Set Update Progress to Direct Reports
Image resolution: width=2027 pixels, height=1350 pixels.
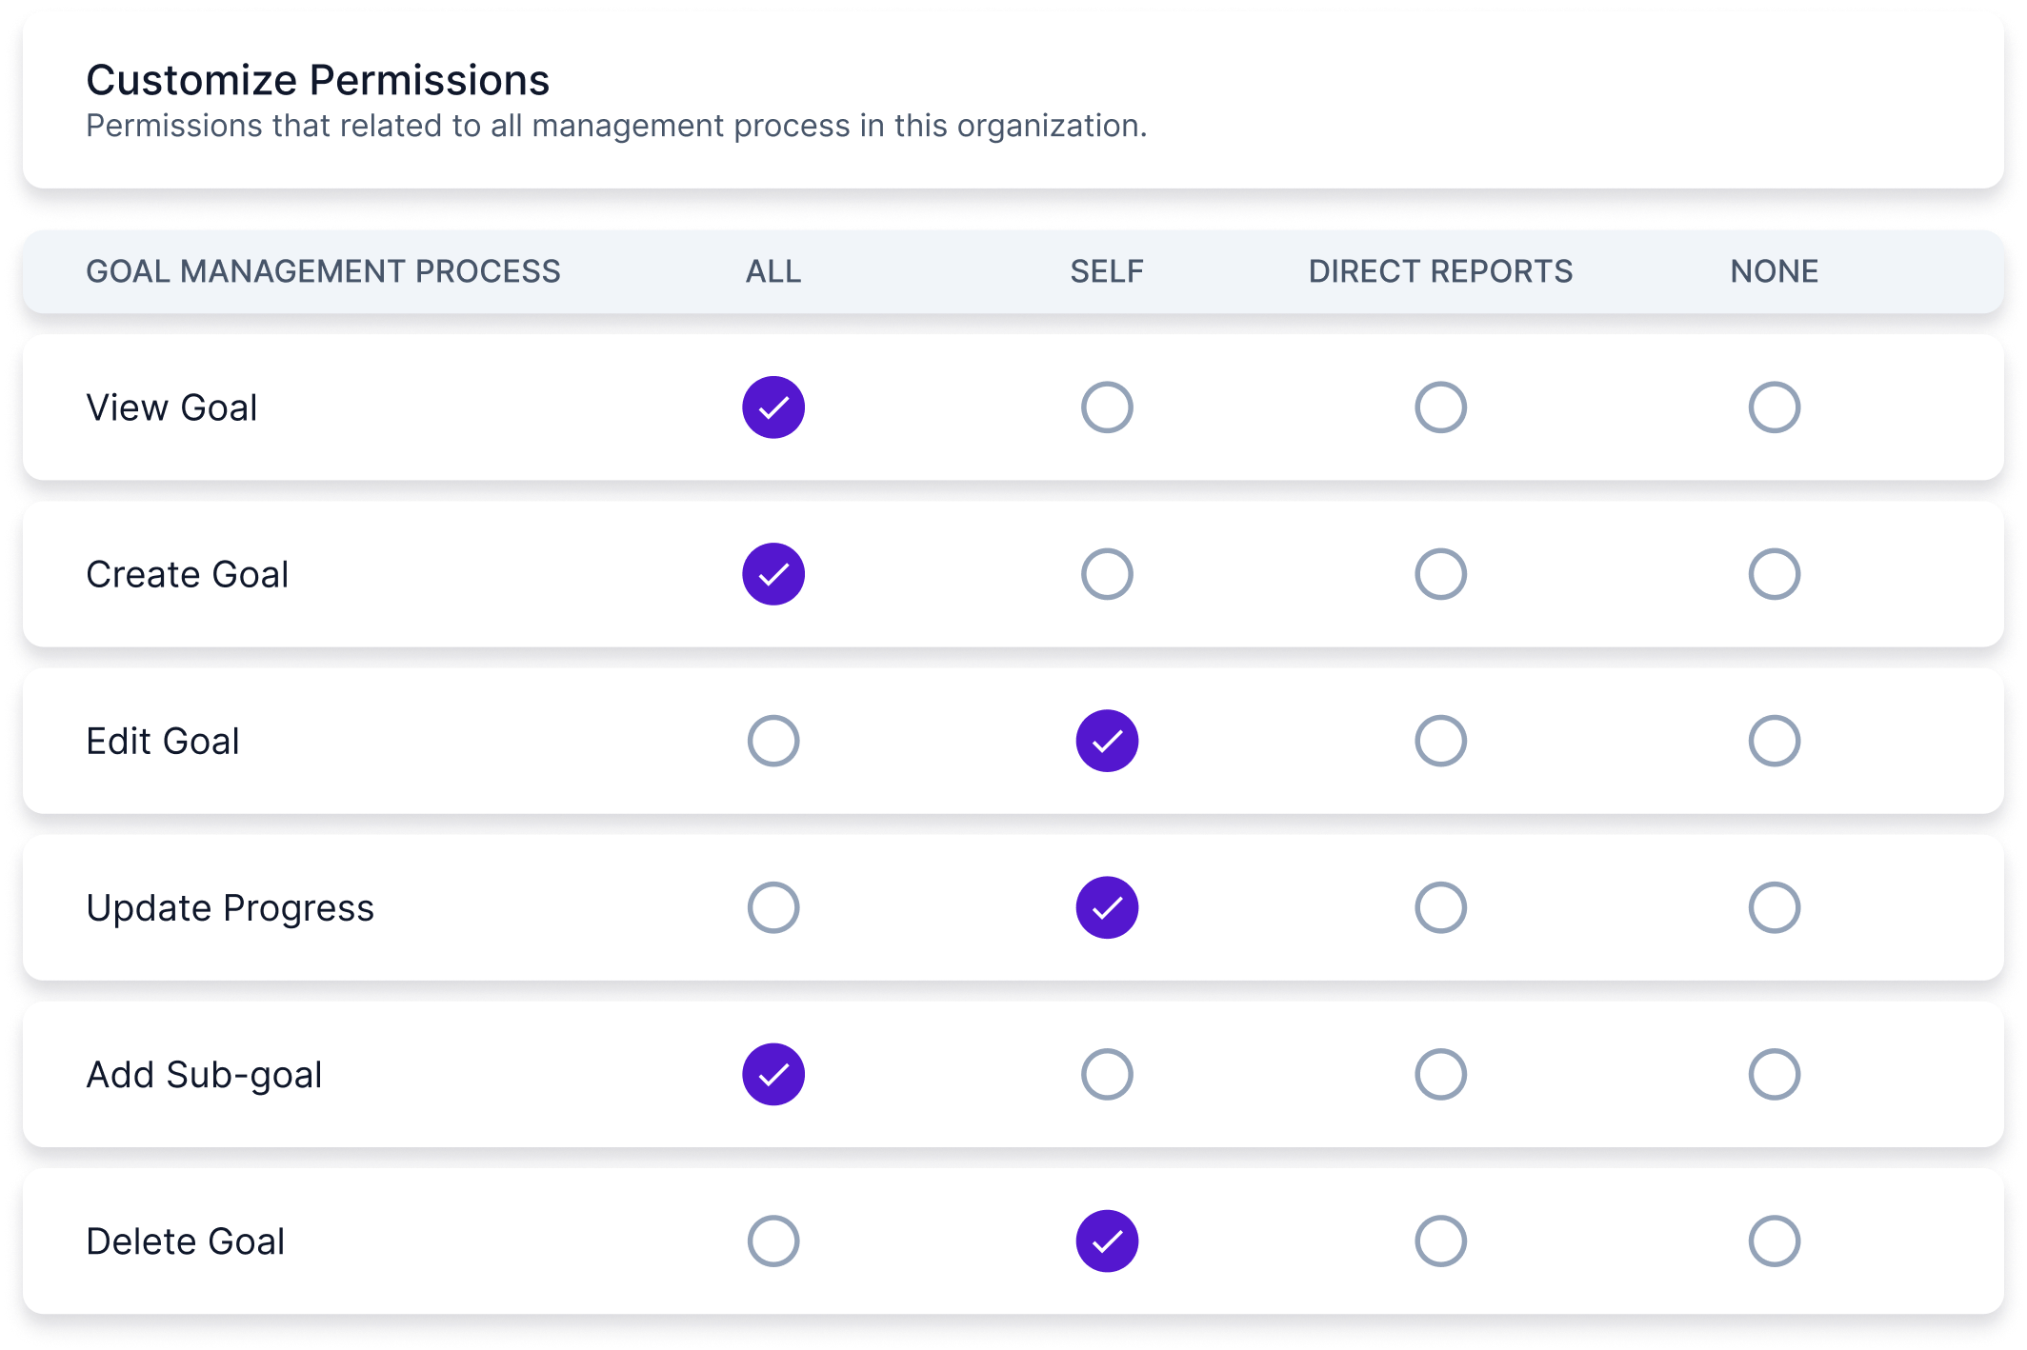click(x=1440, y=907)
